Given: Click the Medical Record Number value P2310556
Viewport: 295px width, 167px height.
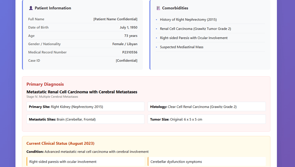Looking at the screenshot, I should 129,52.
